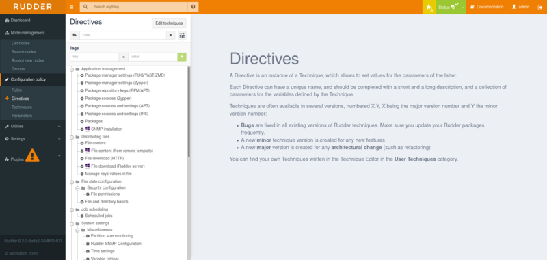This screenshot has height=260, width=547.
Task: Open List nodes
Action: [x=21, y=43]
